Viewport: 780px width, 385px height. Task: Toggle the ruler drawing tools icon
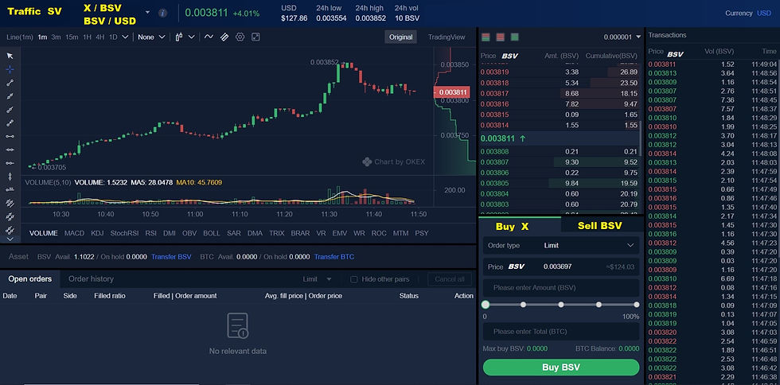224,37
